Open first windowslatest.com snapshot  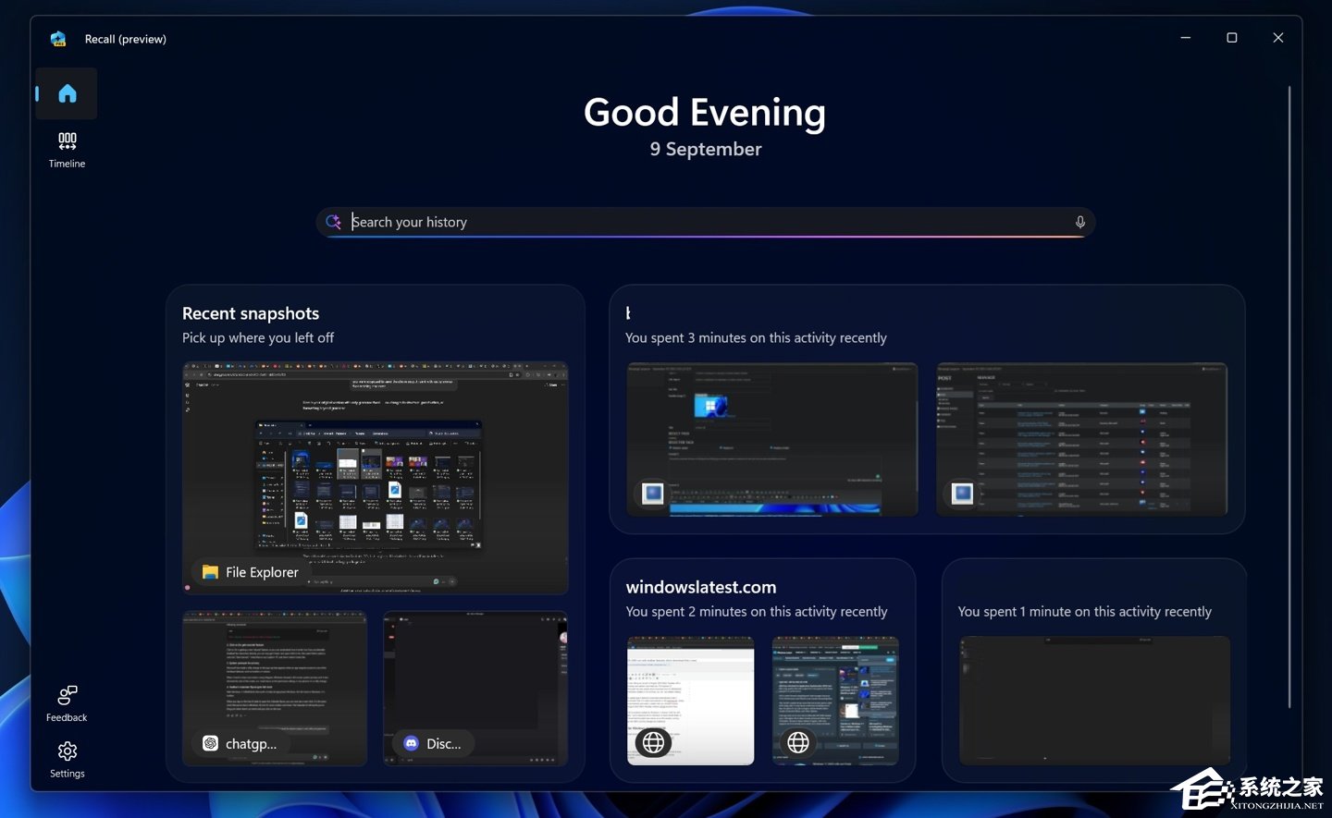coord(690,700)
